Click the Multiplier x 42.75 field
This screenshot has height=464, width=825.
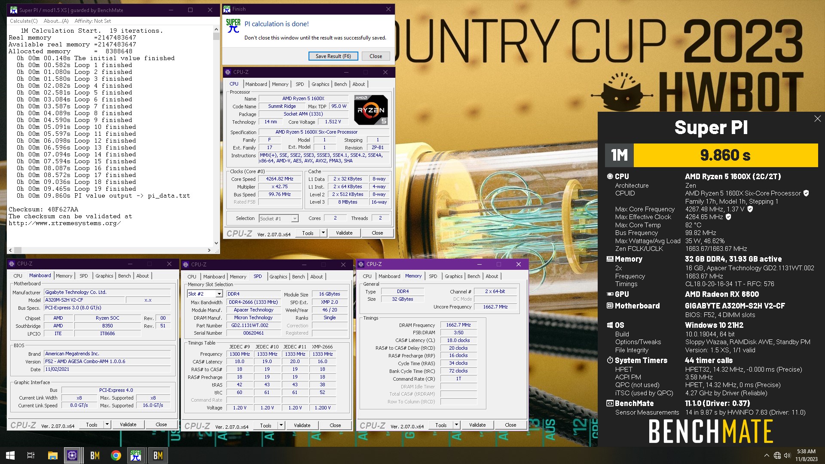click(279, 187)
